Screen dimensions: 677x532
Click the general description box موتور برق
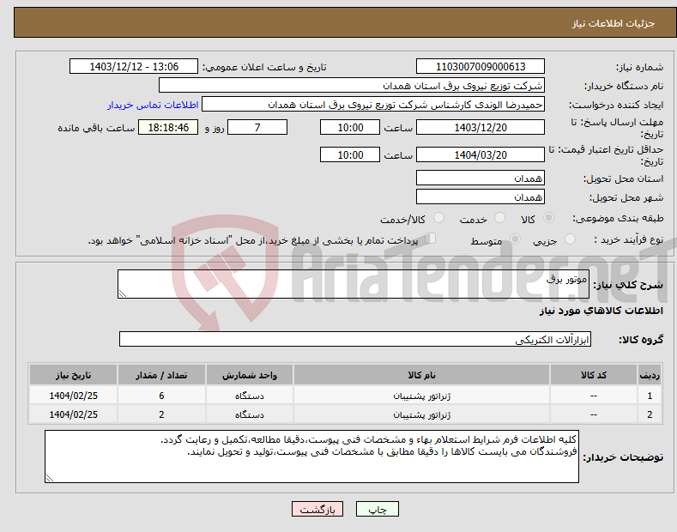[x=354, y=284]
